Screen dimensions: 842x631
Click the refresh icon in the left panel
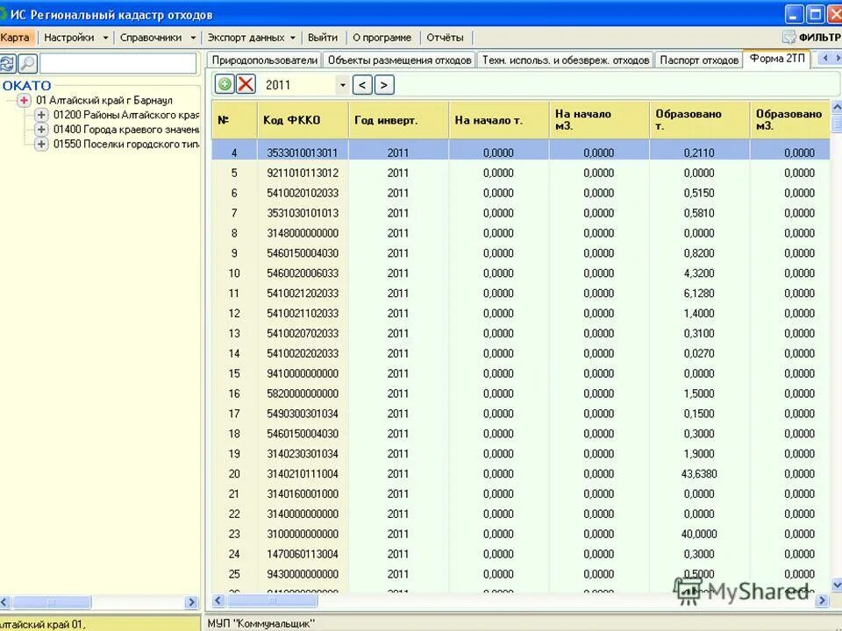pos(8,63)
